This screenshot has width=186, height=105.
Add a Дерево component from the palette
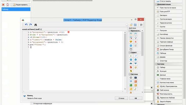[169, 57]
